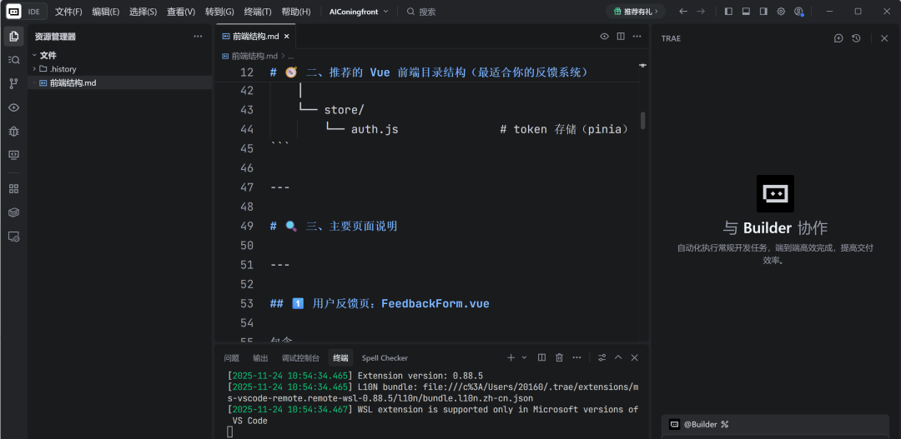Split the editor to the right
Screen dimensions: 901x439
tap(621, 36)
